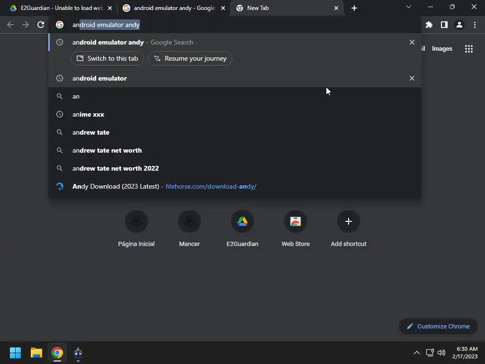Open the Mancer shortcut

189,228
